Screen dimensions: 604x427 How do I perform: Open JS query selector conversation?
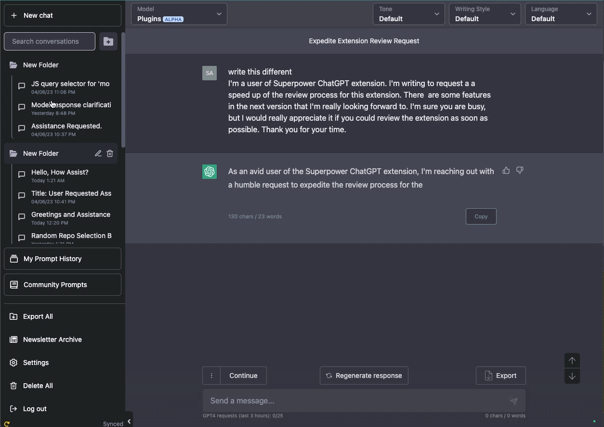tap(65, 87)
